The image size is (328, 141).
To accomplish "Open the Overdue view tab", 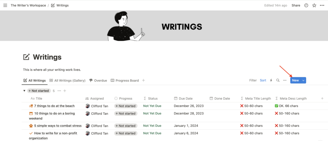I will [x=98, y=81].
